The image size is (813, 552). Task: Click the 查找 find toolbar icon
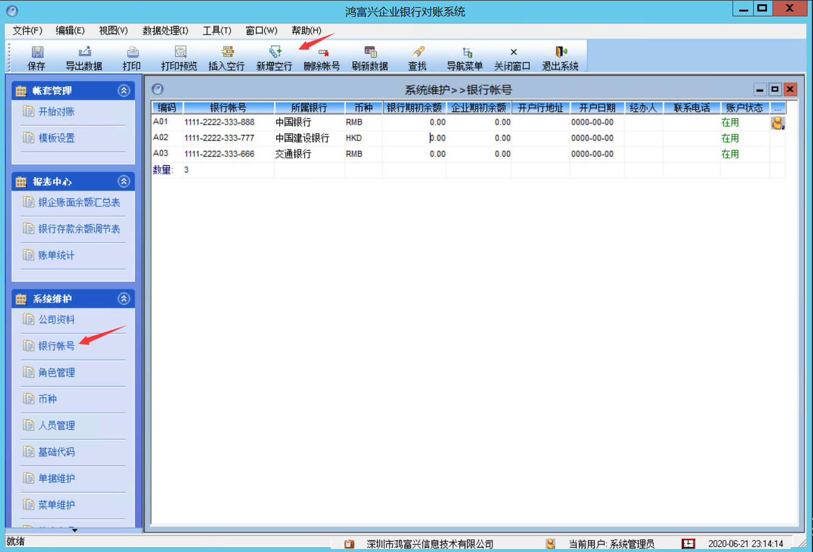click(417, 52)
